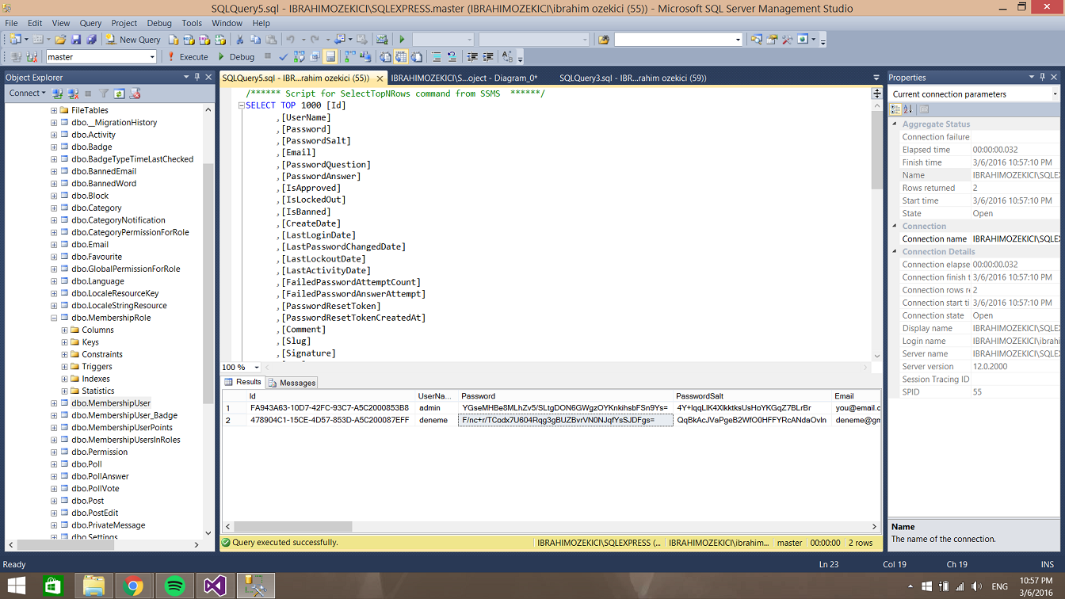Toggle Categorized view in Properties panel

pyautogui.click(x=895, y=109)
